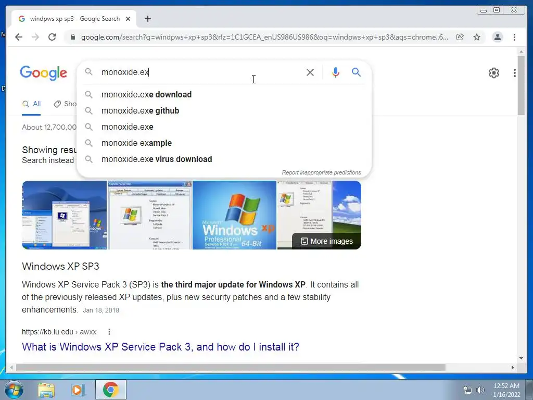Open the Shopping results tab
Screen dimensions: 533x400
click(65, 104)
